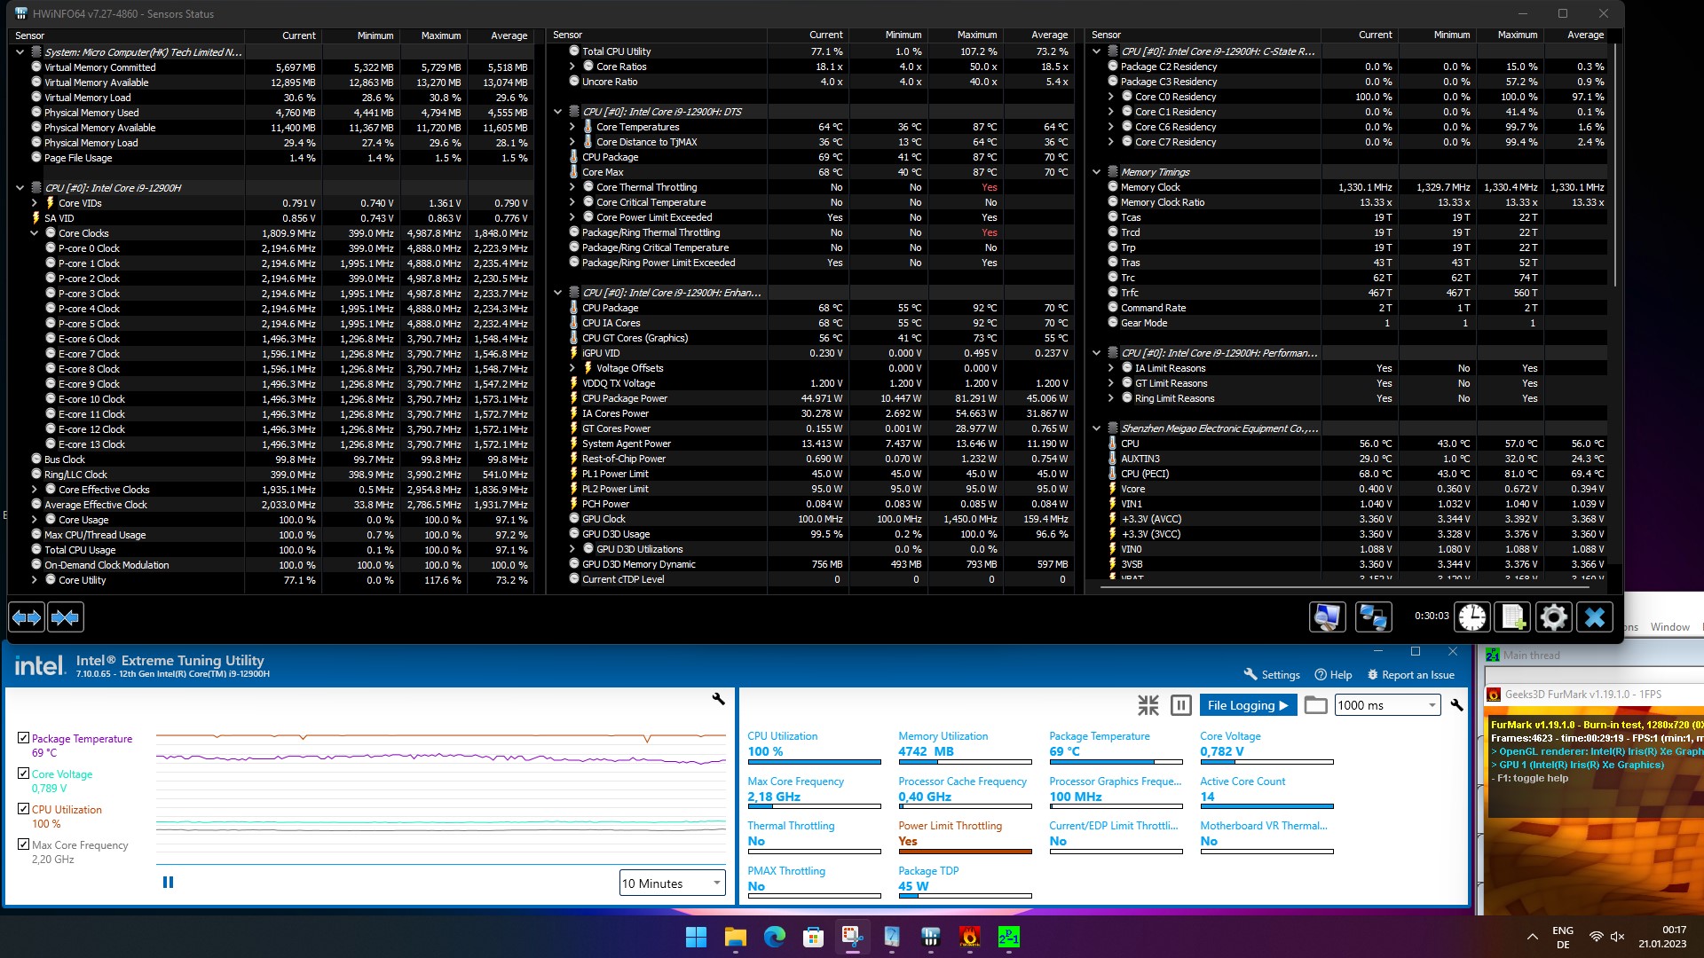The width and height of the screenshot is (1704, 958).
Task: Uncheck Core Voltage graph checkbox
Action: tap(23, 773)
